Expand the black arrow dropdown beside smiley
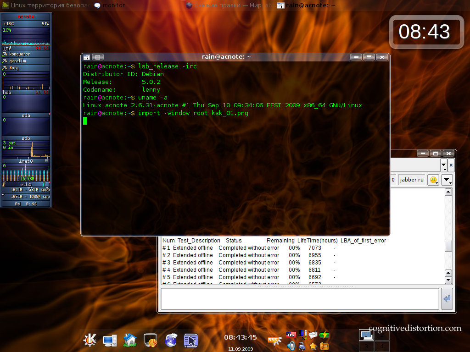Image resolution: width=470 pixels, height=352 pixels. click(x=447, y=180)
